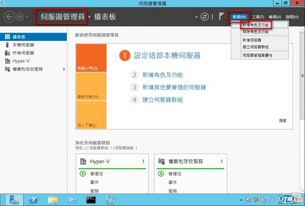Open 管理性 in the 檔案和存放服務 tile

(x=175, y=174)
